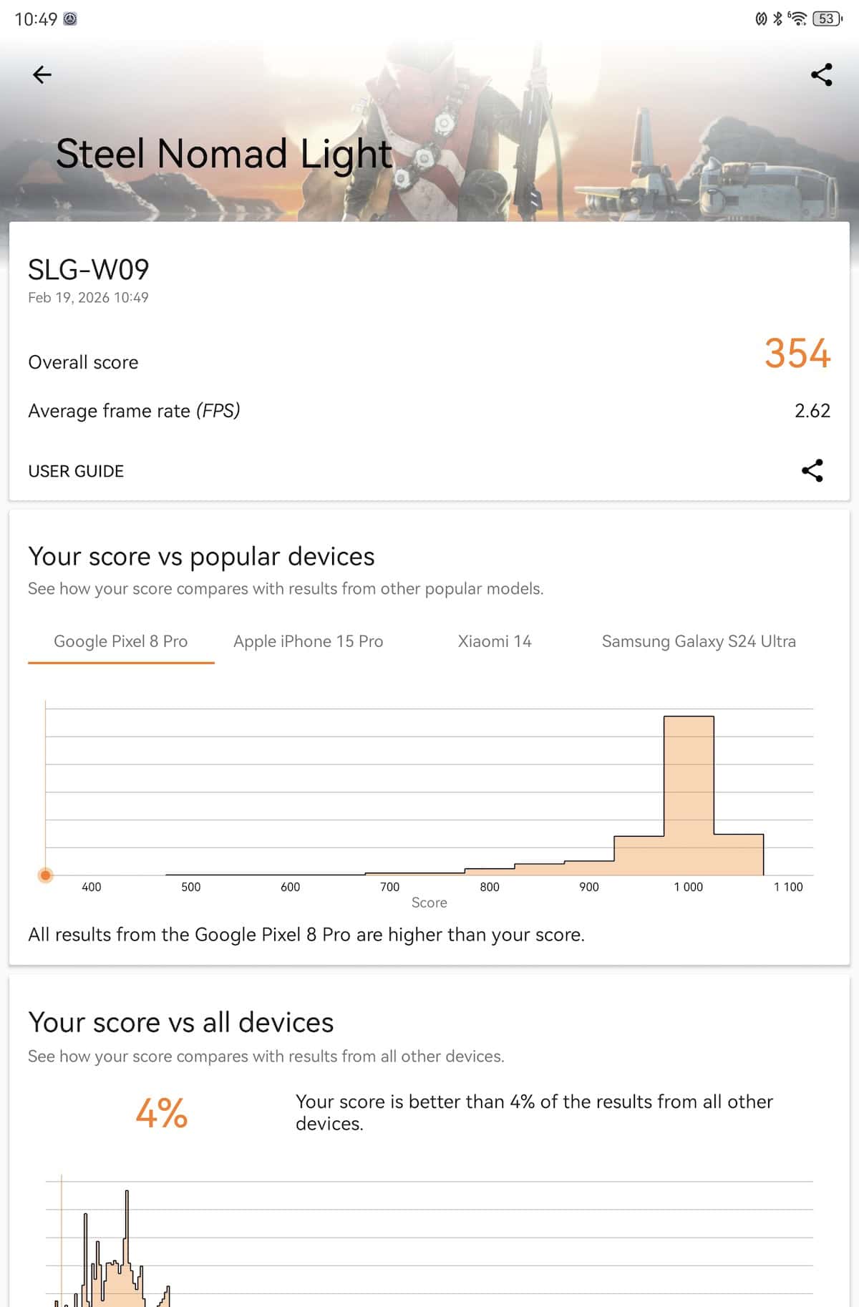Tap the orange 4% percentile figure

point(162,1113)
